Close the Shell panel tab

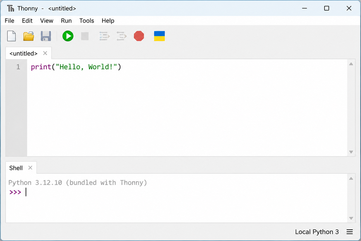[x=30, y=168]
